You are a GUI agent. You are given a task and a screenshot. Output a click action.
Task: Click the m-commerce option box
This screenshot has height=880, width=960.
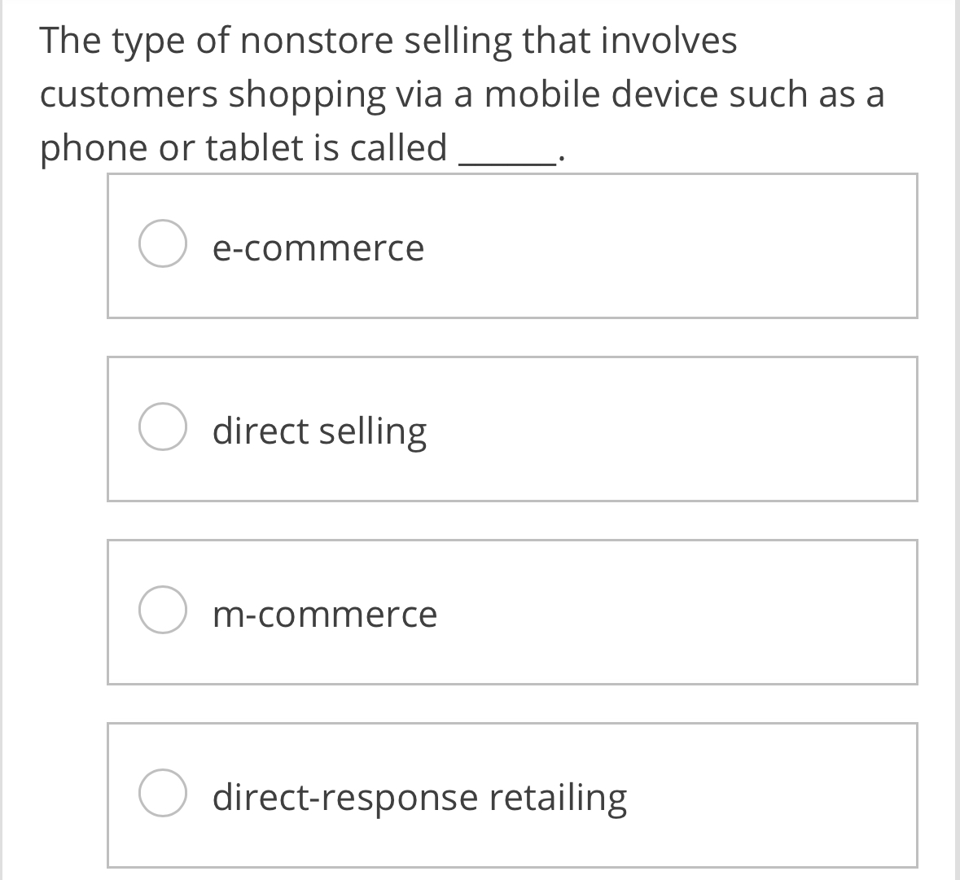(x=513, y=611)
